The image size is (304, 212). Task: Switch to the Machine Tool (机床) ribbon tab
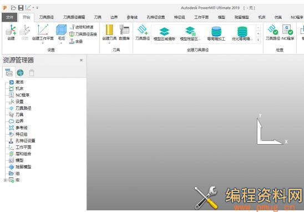pyautogui.click(x=262, y=17)
